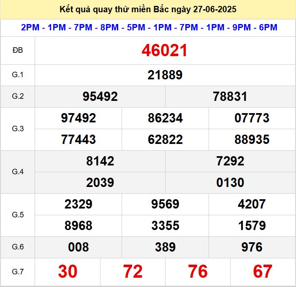Click the G.3 number 62822
The image size is (296, 287).
coord(165,139)
